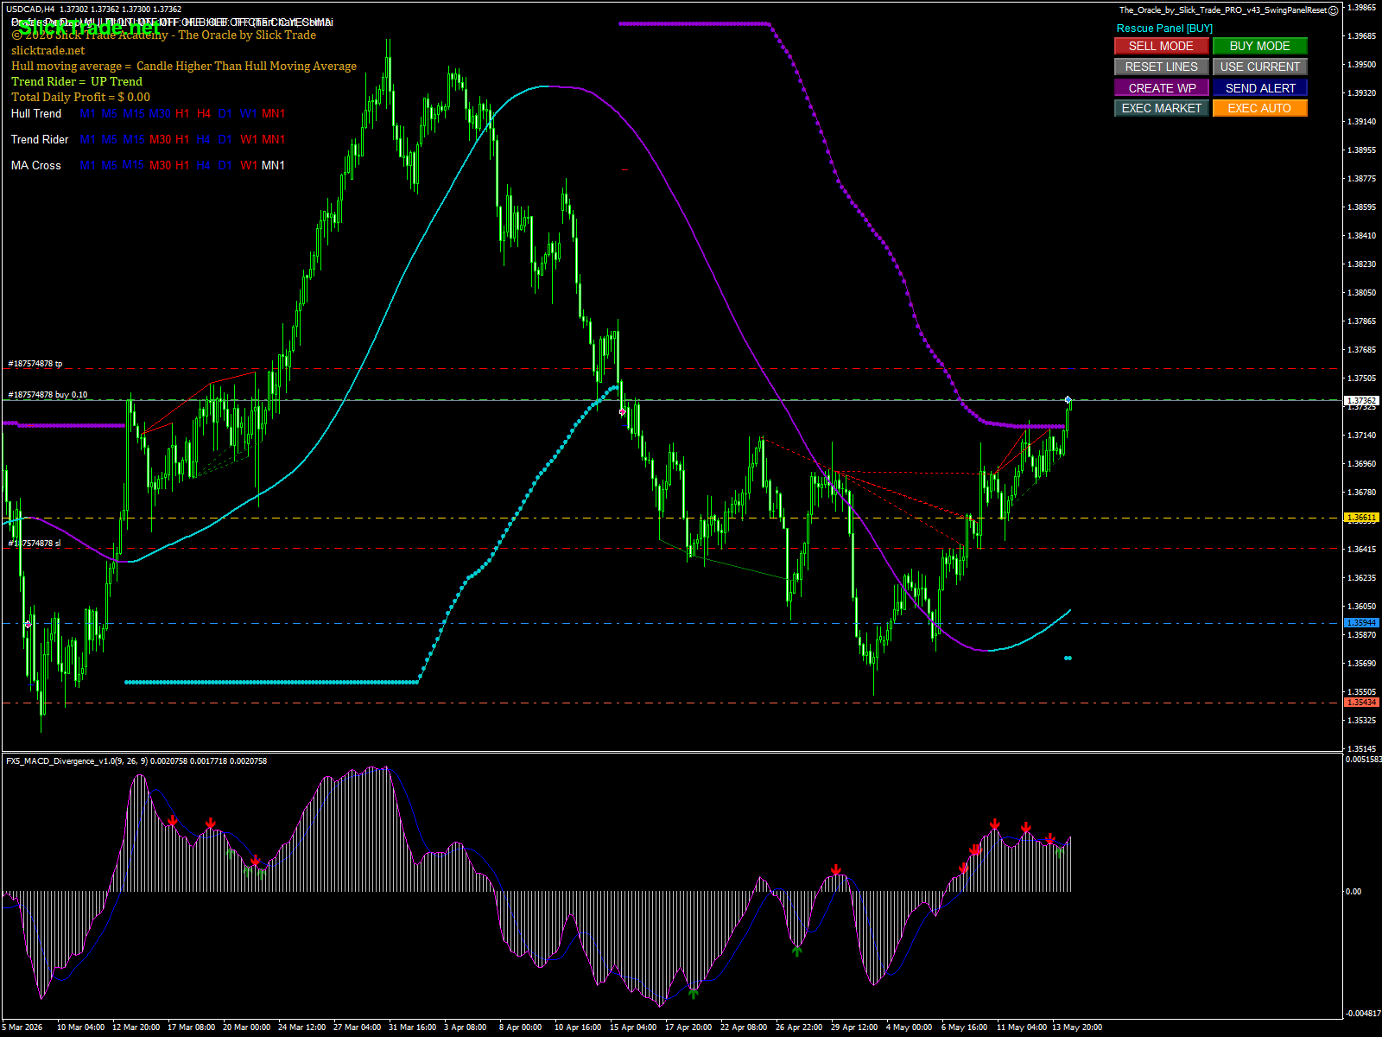This screenshot has width=1382, height=1037.
Task: Click the order label '#187574878 sl'
Action: pyautogui.click(x=35, y=544)
